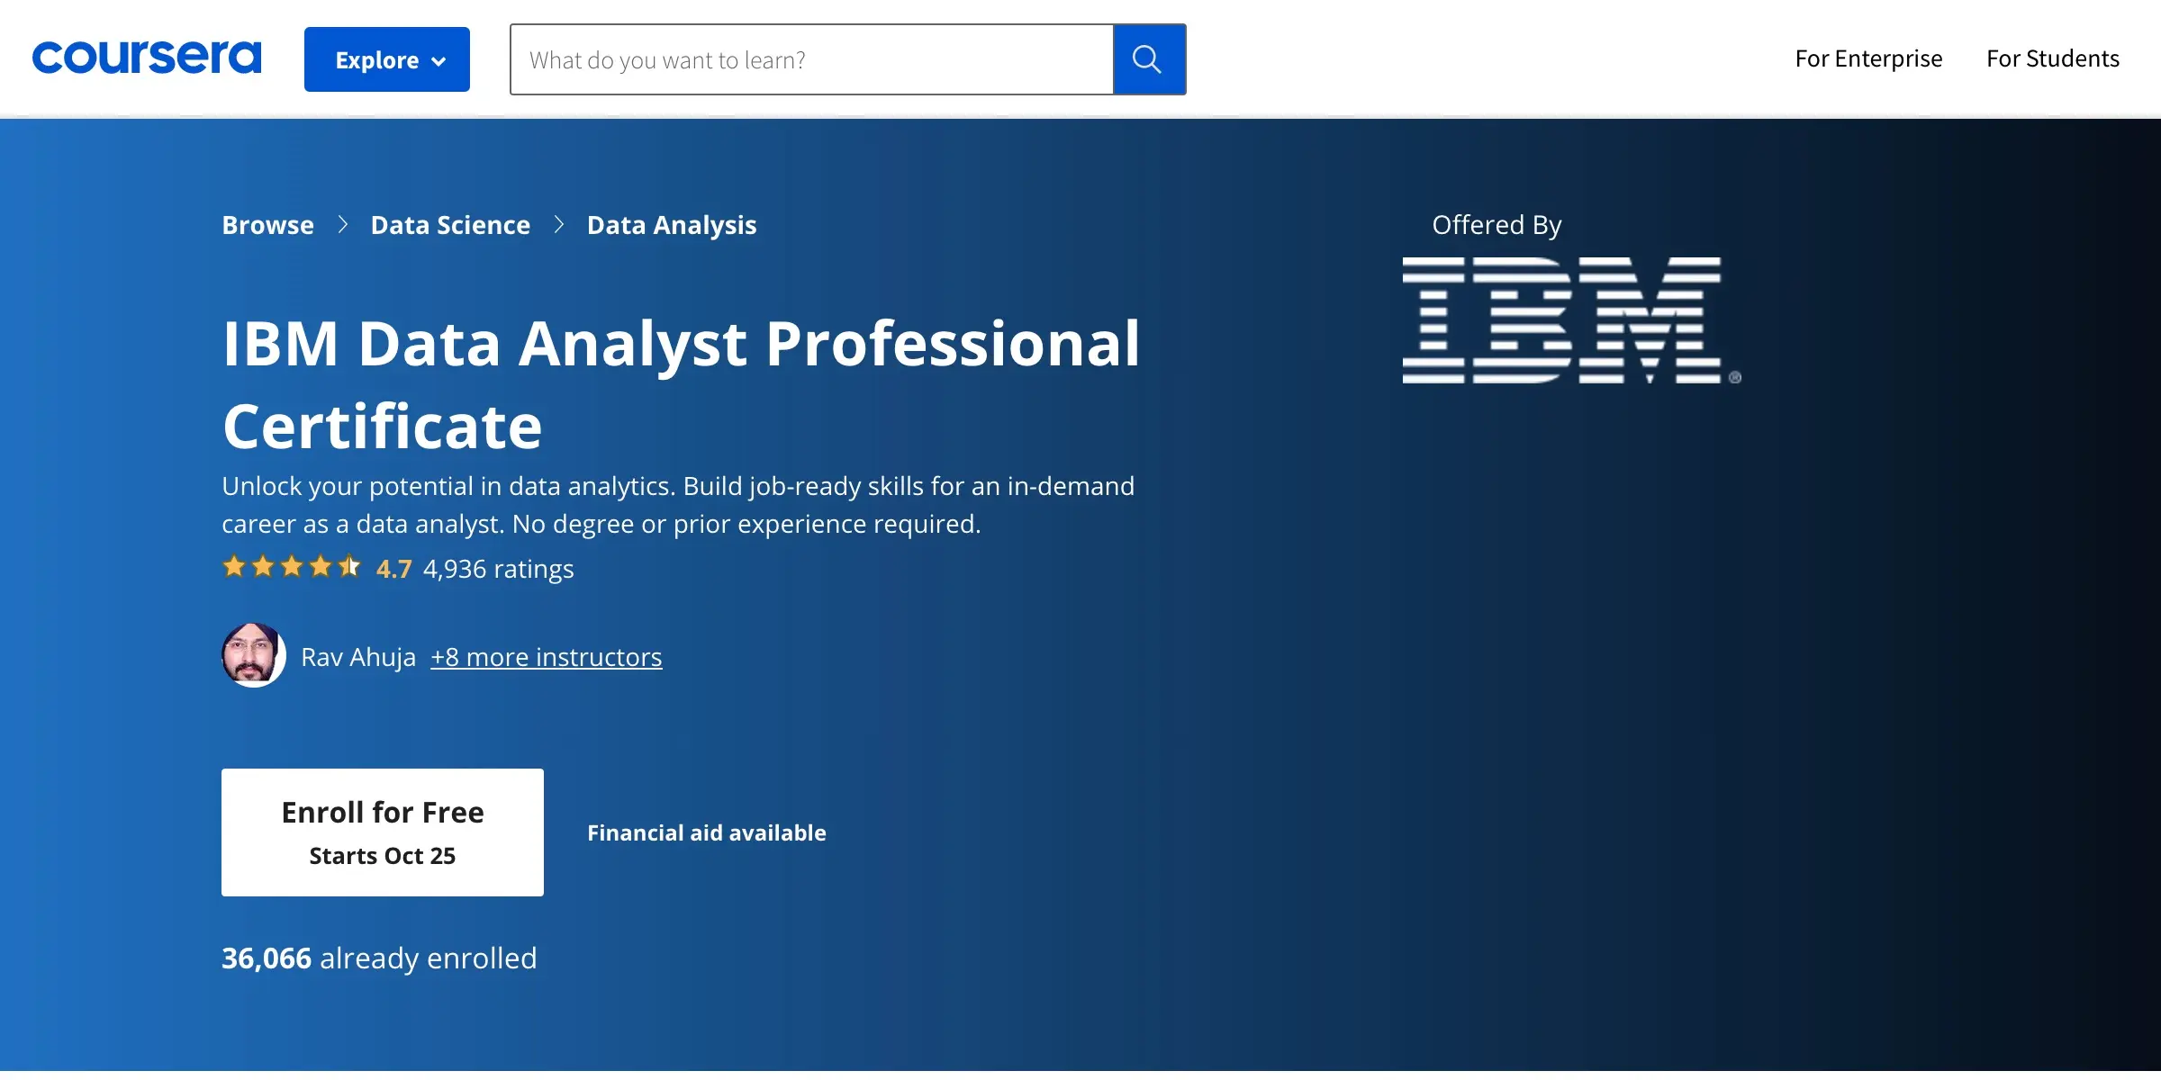2161x1080 pixels.
Task: Focus the 'What do you want to learn?' search box
Action: [x=811, y=59]
